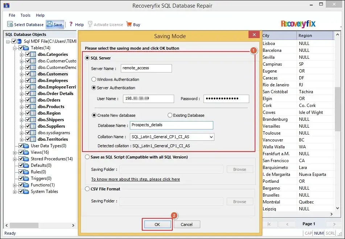This screenshot has width=345, height=239.
Task: Click the Database Name input field
Action: 171,125
